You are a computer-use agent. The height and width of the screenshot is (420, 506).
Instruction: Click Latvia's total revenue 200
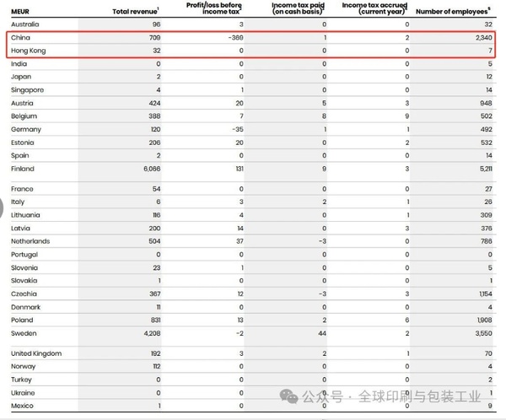(x=154, y=229)
